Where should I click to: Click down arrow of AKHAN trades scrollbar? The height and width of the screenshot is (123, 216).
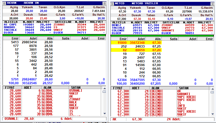(x=105, y=114)
